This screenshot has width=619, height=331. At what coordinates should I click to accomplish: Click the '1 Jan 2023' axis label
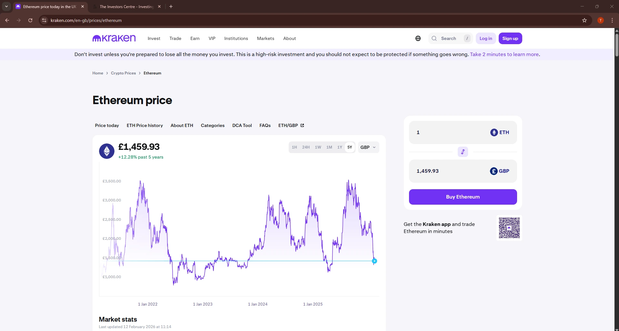(x=203, y=304)
